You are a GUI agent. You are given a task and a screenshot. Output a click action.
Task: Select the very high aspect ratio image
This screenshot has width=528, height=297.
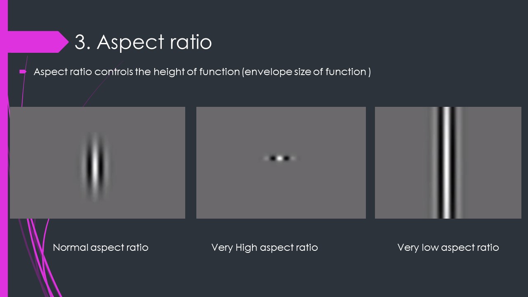pyautogui.click(x=281, y=163)
